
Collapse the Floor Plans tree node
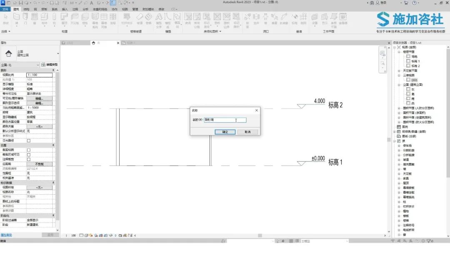(399, 52)
